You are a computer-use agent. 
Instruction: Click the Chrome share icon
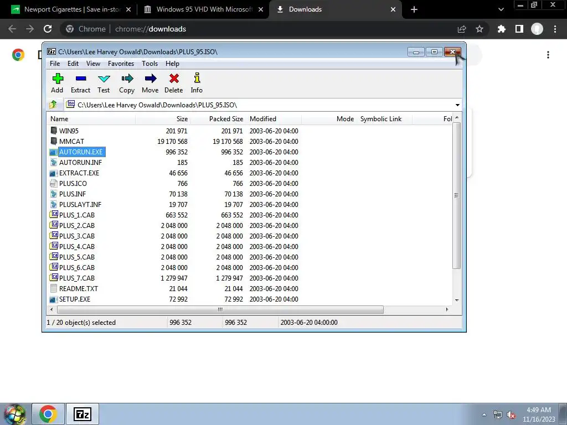point(462,29)
